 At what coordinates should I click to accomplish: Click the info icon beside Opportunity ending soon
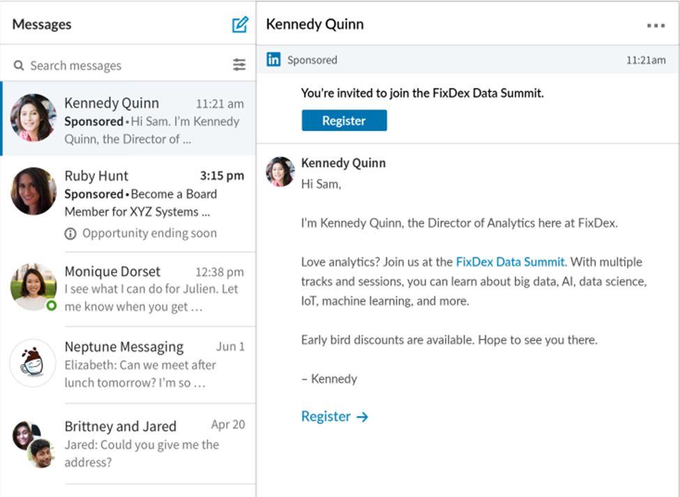pyautogui.click(x=70, y=234)
